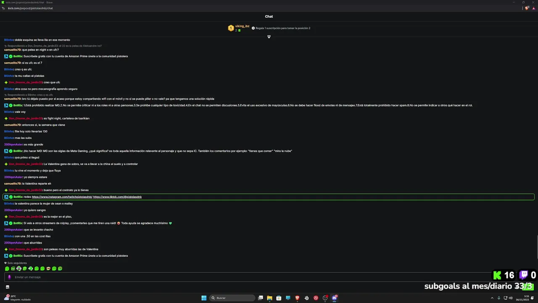Click Bllinho's name in 'mas las subs'
This screenshot has height=303, width=538.
[9, 138]
